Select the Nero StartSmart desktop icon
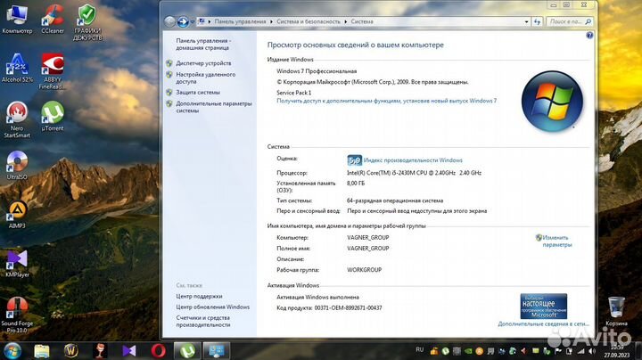The width and height of the screenshot is (642, 360). coord(17,120)
